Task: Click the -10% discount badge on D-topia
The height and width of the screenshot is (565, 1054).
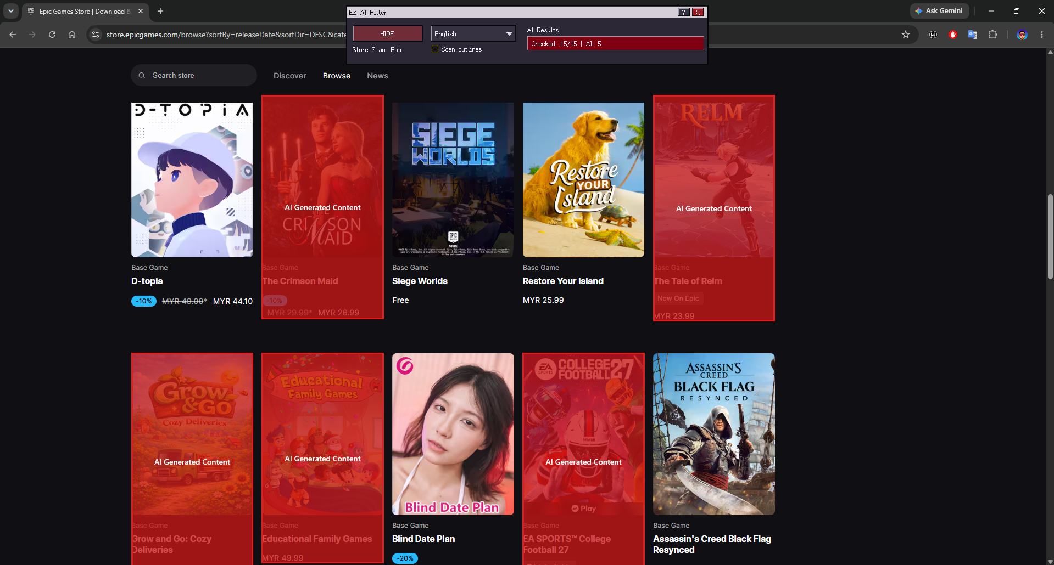Action: coord(144,301)
